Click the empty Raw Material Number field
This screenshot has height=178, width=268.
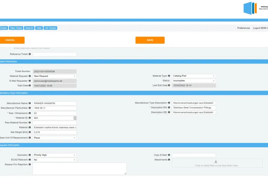[55, 123]
